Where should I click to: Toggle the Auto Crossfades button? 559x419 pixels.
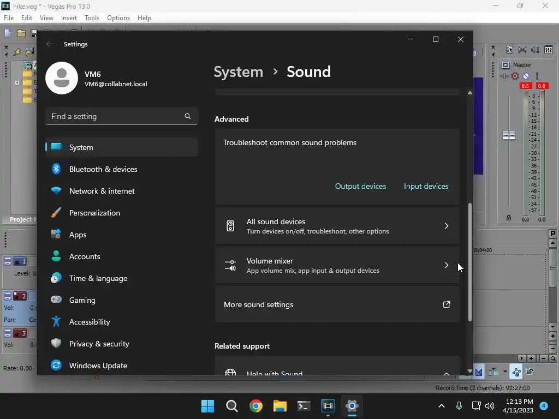coord(479,372)
